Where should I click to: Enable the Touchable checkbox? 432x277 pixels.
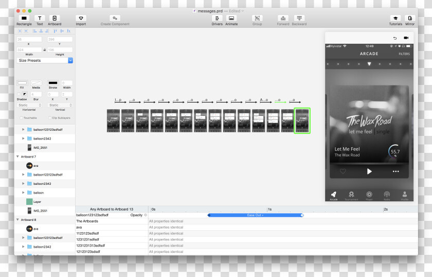click(x=21, y=118)
